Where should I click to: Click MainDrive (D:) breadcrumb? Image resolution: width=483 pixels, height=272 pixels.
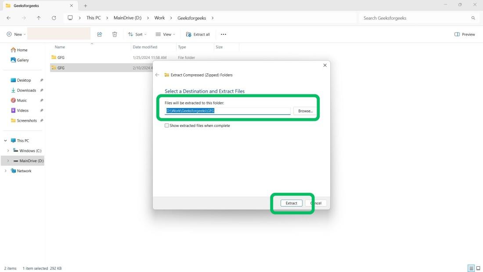click(x=127, y=18)
